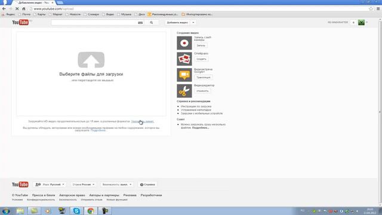Open the Словари bookmark

coord(91,14)
